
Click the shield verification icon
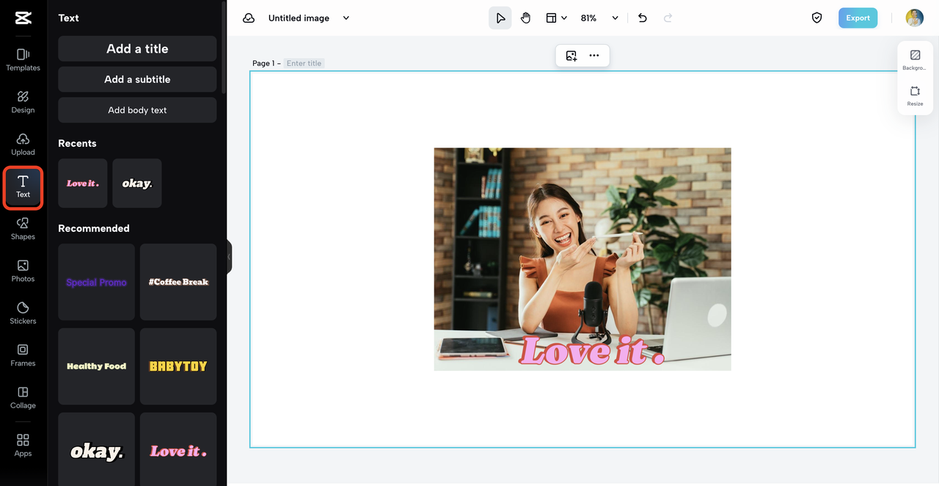click(816, 18)
